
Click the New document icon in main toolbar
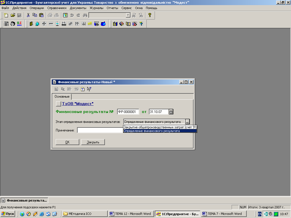[x=6, y=15]
